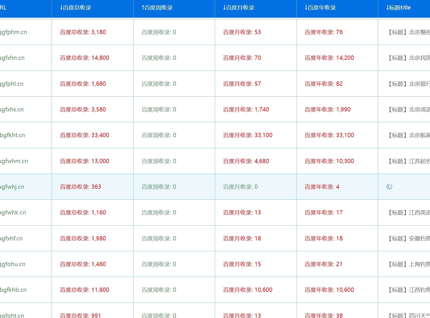Sort by 百度月收录 column header
This screenshot has width=430, height=318.
(239, 8)
